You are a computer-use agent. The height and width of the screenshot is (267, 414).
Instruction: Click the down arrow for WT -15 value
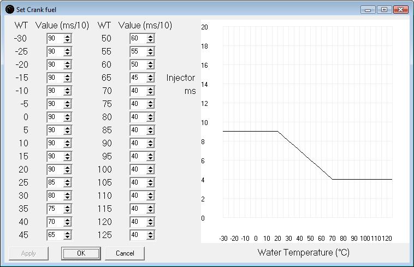(67, 80)
